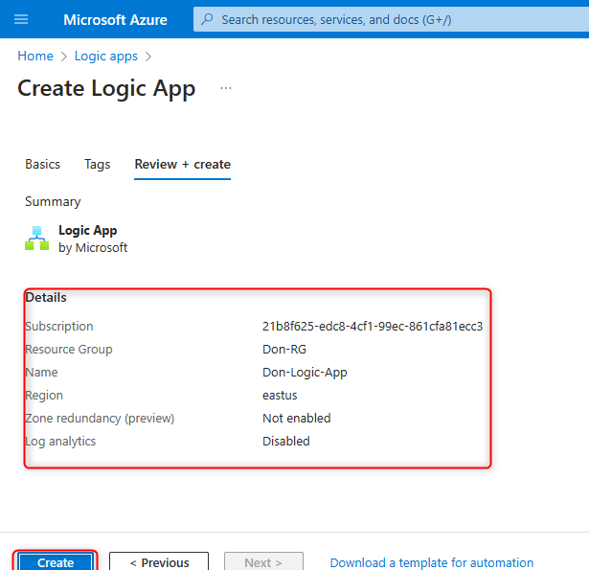The image size is (589, 570).
Task: Click the Disabled log analytics value
Action: pyautogui.click(x=286, y=441)
